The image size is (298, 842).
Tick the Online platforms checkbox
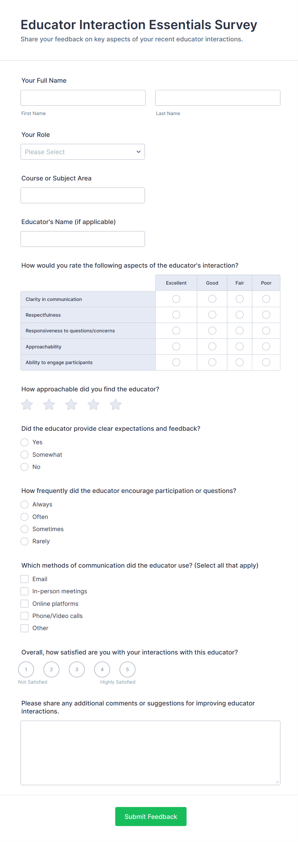(24, 604)
